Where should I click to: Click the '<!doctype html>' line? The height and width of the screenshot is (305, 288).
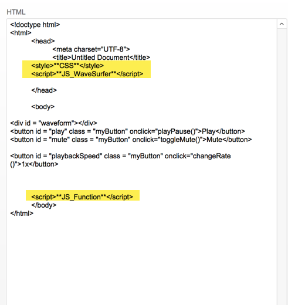35,25
